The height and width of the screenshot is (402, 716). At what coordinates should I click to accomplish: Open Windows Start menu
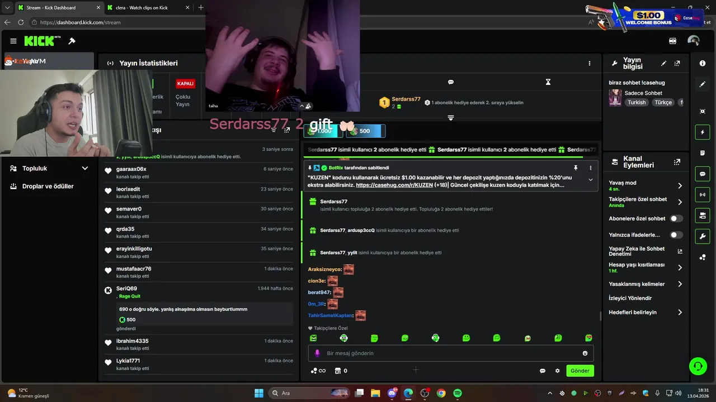point(259,393)
